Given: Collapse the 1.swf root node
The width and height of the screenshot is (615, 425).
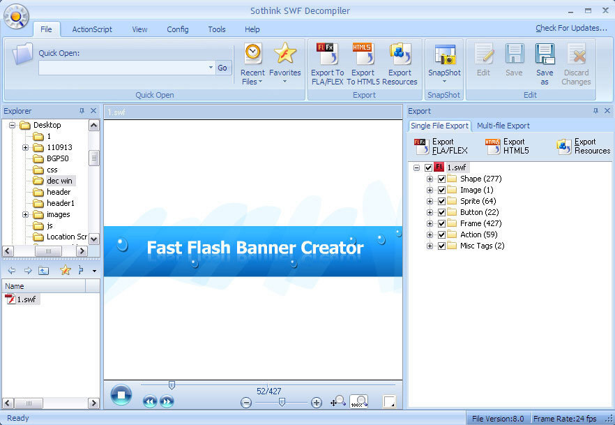Looking at the screenshot, I should tap(416, 167).
